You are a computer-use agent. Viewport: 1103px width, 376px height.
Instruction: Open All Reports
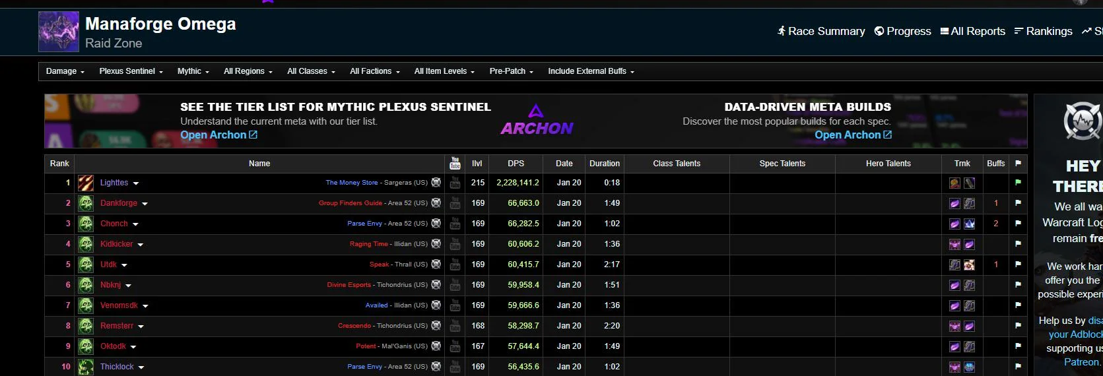point(973,31)
